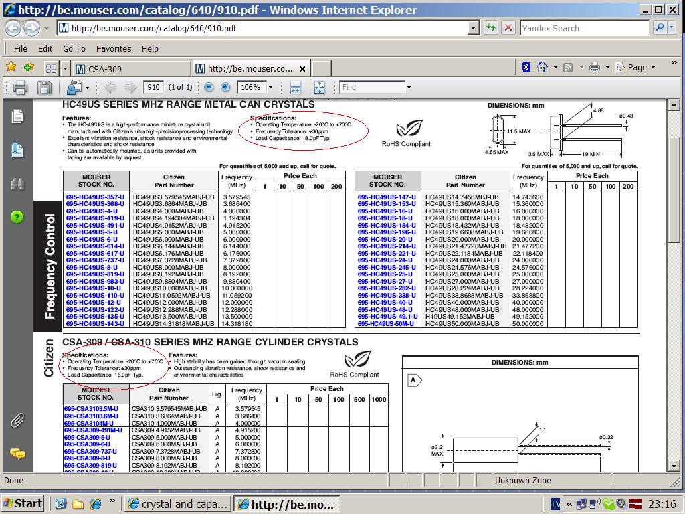This screenshot has height=514, width=685.
Task: Click the PDF collaborate icon
Action: (74, 88)
